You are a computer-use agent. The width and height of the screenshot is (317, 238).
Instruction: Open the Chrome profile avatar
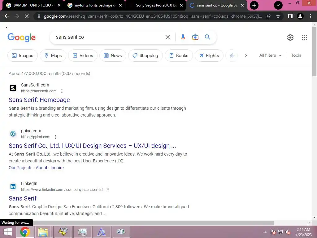pos(300,16)
